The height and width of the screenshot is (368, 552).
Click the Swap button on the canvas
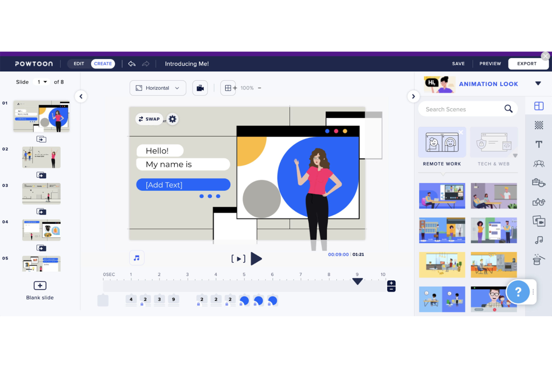tap(149, 119)
